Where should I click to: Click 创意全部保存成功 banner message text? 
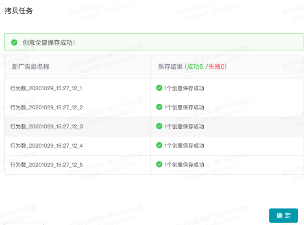[49, 42]
